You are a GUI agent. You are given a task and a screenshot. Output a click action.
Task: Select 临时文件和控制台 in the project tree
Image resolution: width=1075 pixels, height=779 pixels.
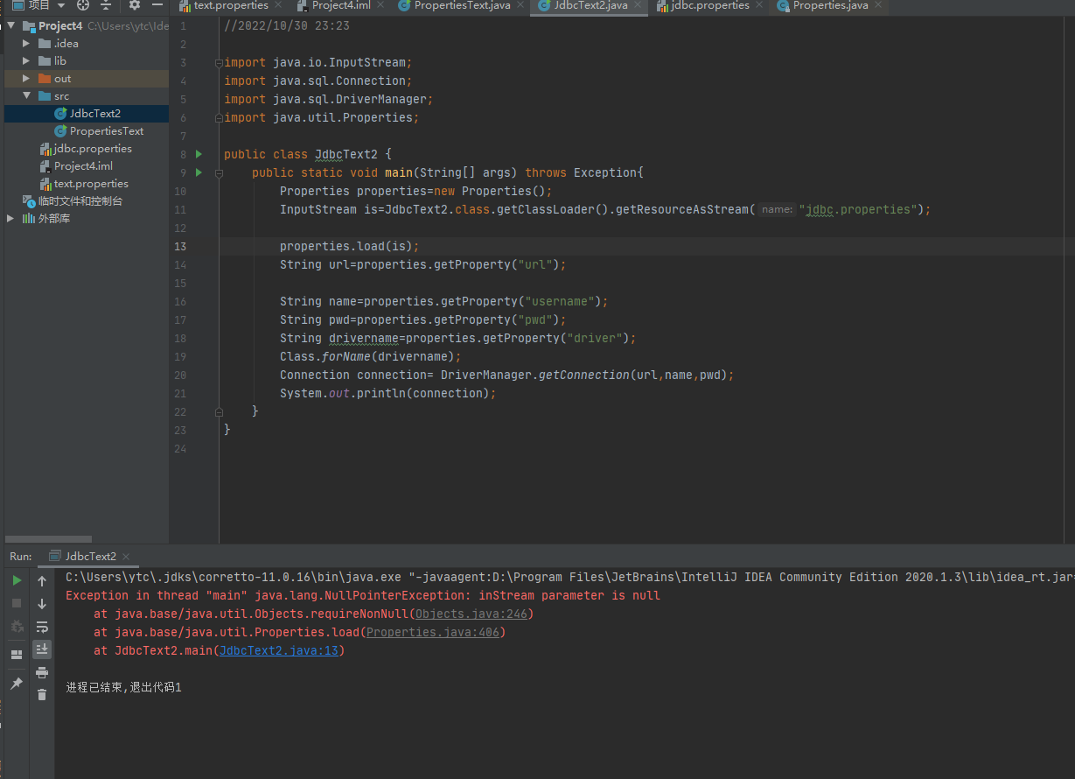[x=87, y=201]
